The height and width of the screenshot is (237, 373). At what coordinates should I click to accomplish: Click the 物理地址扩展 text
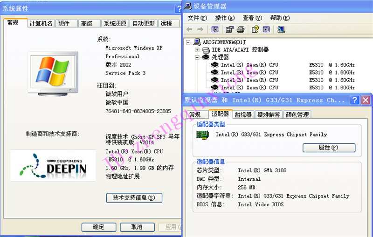click(x=123, y=176)
